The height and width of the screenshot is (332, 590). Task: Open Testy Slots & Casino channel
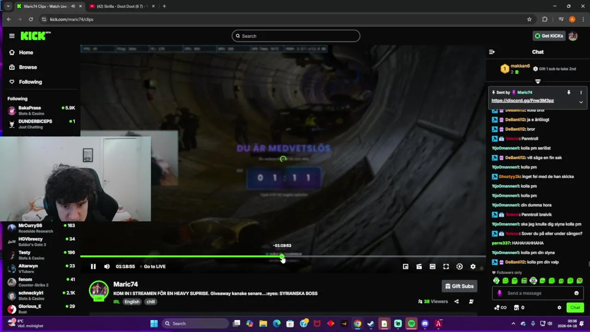(x=41, y=255)
